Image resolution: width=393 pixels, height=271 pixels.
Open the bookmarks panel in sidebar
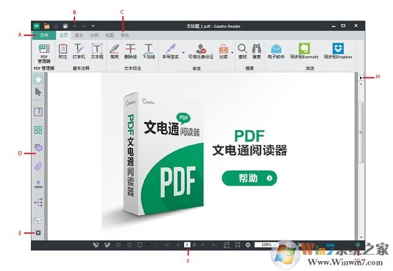tap(38, 112)
